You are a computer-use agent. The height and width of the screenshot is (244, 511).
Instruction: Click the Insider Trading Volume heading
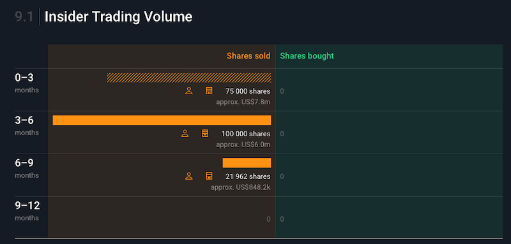click(118, 17)
